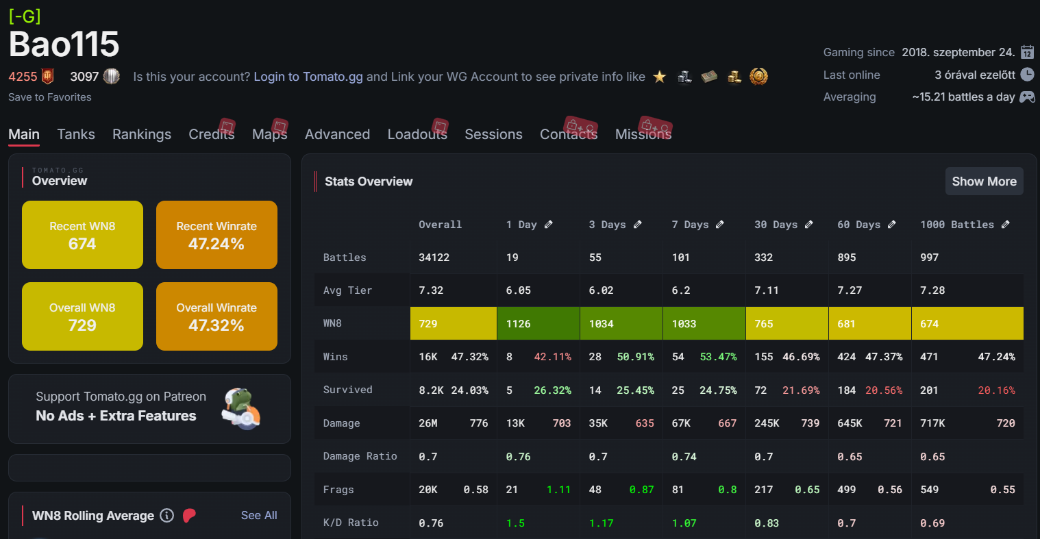The image size is (1040, 539).
Task: Click the 1 Day K/D ratio 1.5
Action: 515,523
